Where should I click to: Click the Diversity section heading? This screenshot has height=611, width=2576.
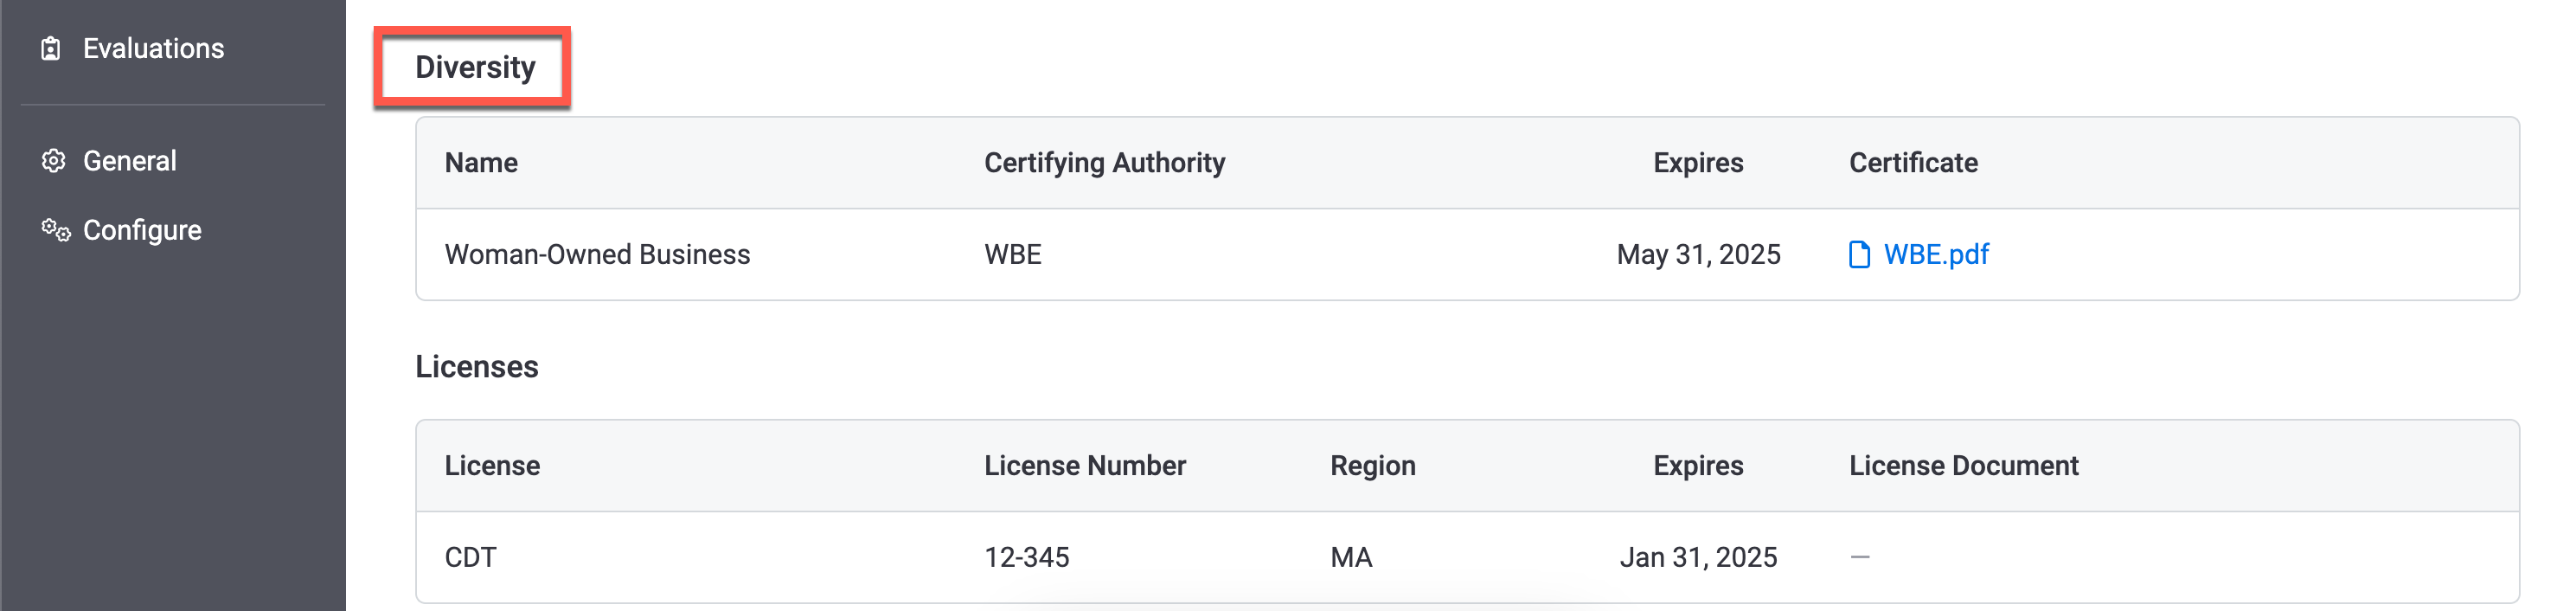[475, 67]
